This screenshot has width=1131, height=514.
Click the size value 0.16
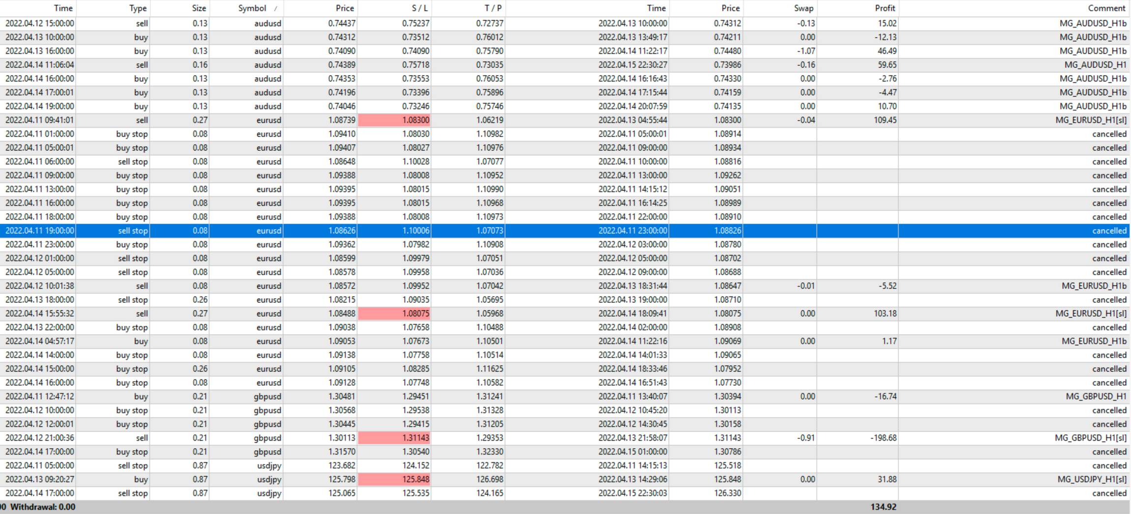199,65
